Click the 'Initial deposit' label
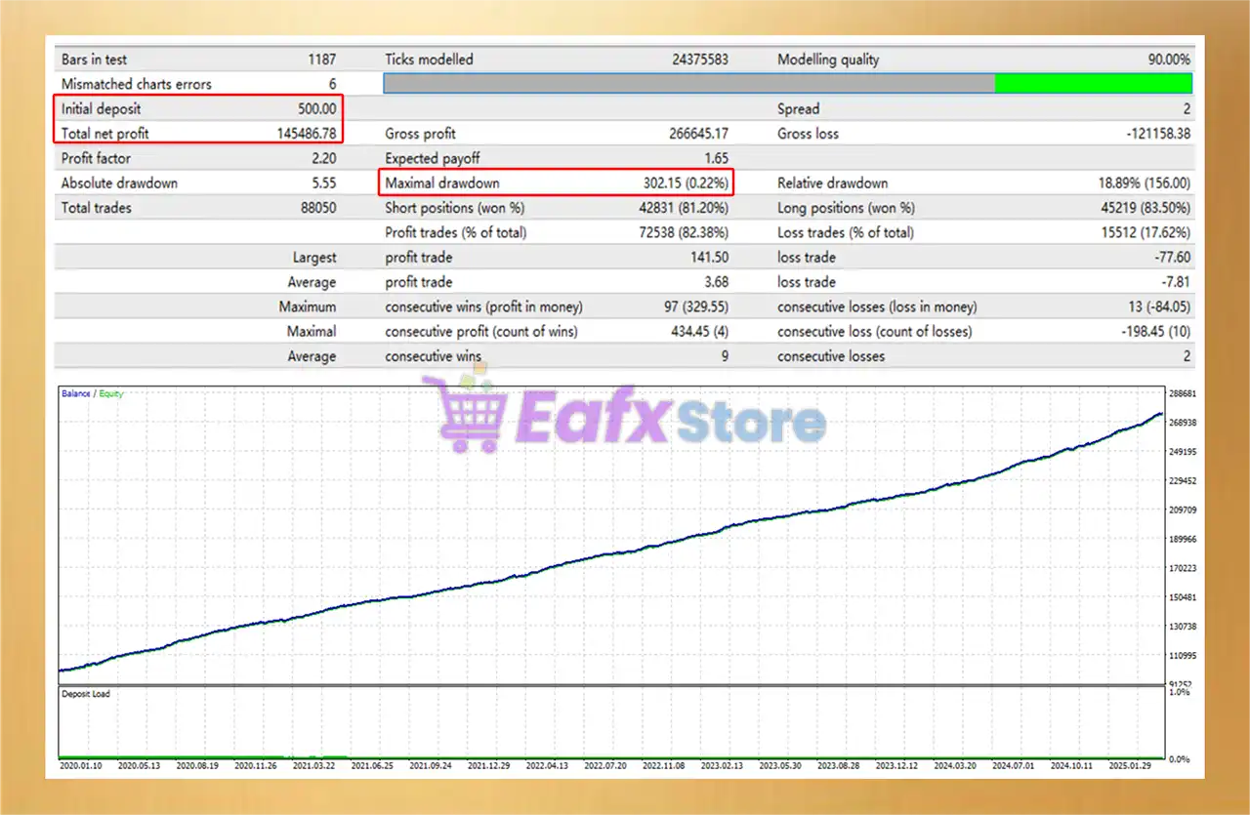This screenshot has width=1250, height=815. (102, 109)
